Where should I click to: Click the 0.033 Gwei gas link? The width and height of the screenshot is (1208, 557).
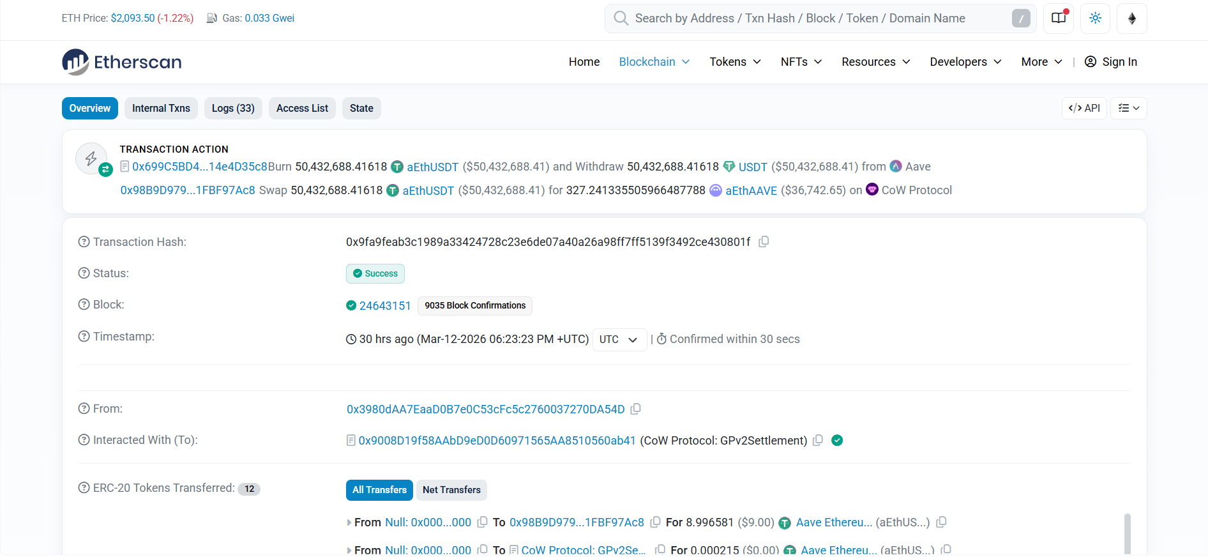[269, 18]
